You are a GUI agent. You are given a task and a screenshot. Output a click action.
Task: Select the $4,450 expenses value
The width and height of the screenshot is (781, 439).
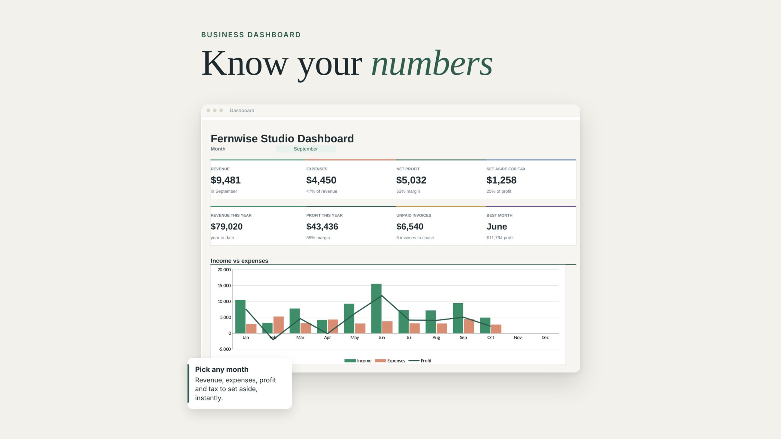pos(321,180)
